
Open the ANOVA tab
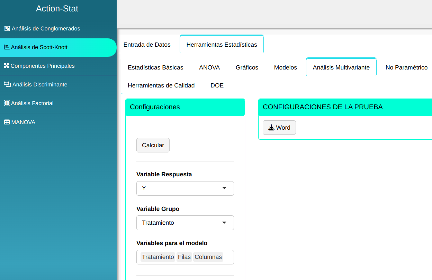click(209, 67)
